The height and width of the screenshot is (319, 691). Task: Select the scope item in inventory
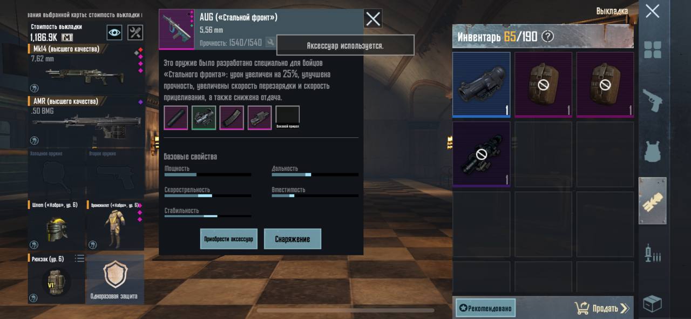point(481,85)
